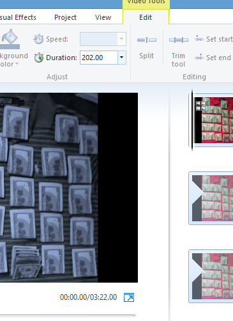Click the playback seek bar below preview

pyautogui.click(x=68, y=315)
